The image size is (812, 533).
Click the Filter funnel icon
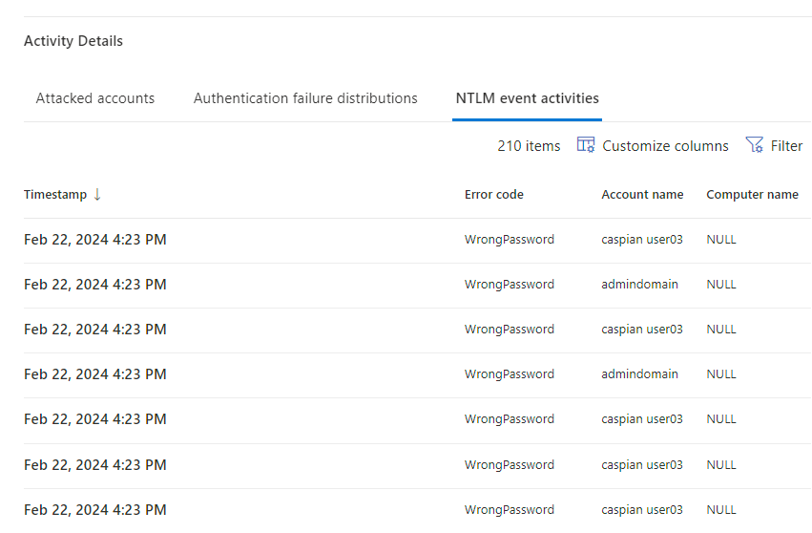[755, 145]
